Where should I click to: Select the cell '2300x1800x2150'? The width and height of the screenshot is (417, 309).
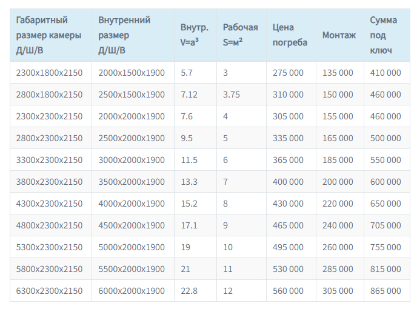click(51, 73)
